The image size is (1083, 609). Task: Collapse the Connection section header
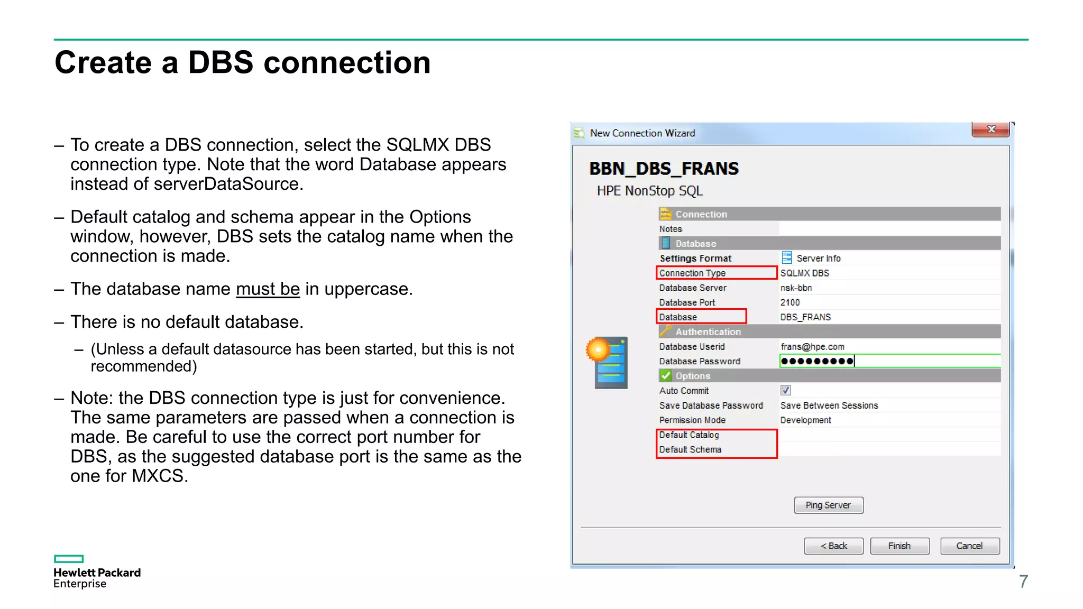pos(830,214)
